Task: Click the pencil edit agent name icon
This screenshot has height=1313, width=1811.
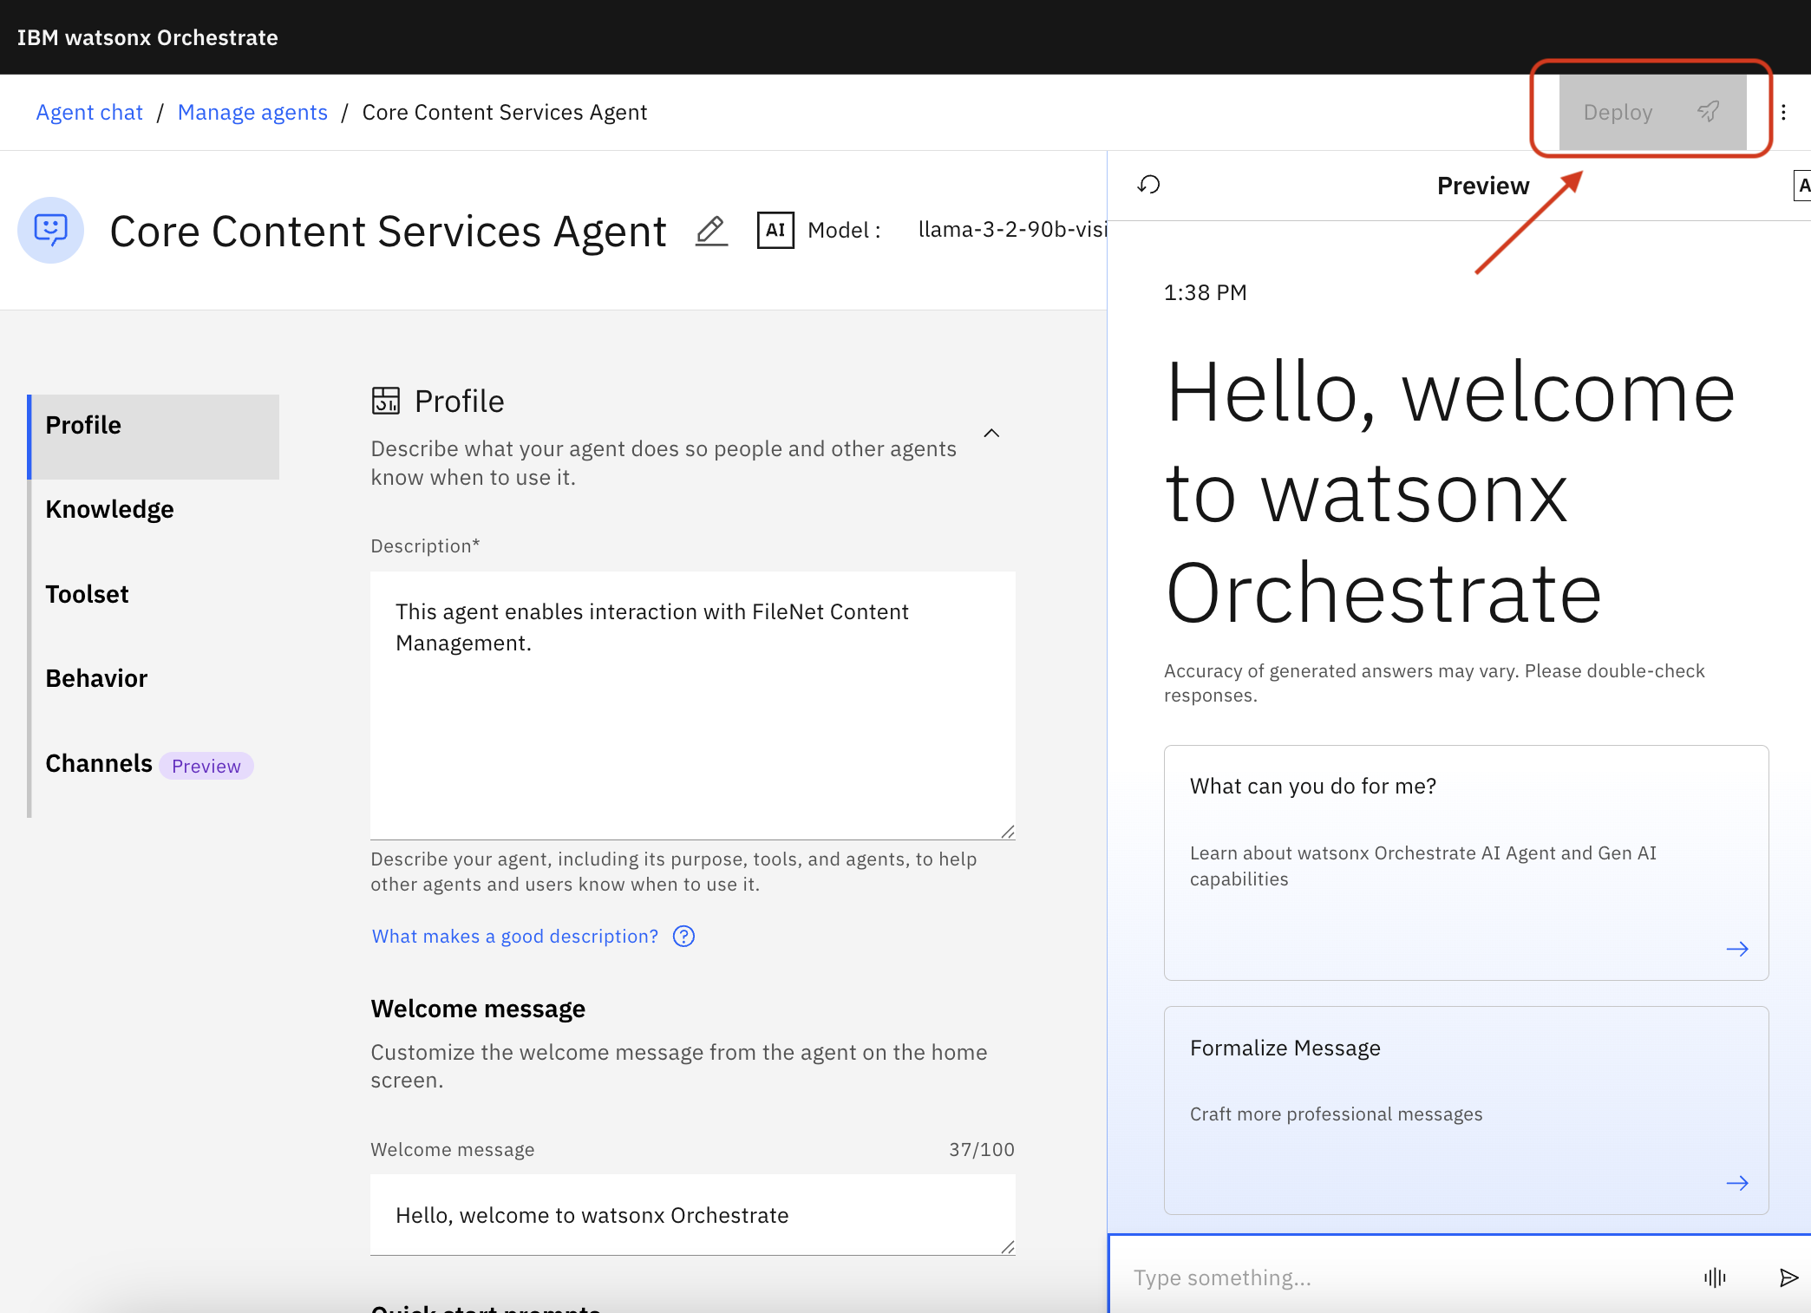Action: (x=711, y=231)
